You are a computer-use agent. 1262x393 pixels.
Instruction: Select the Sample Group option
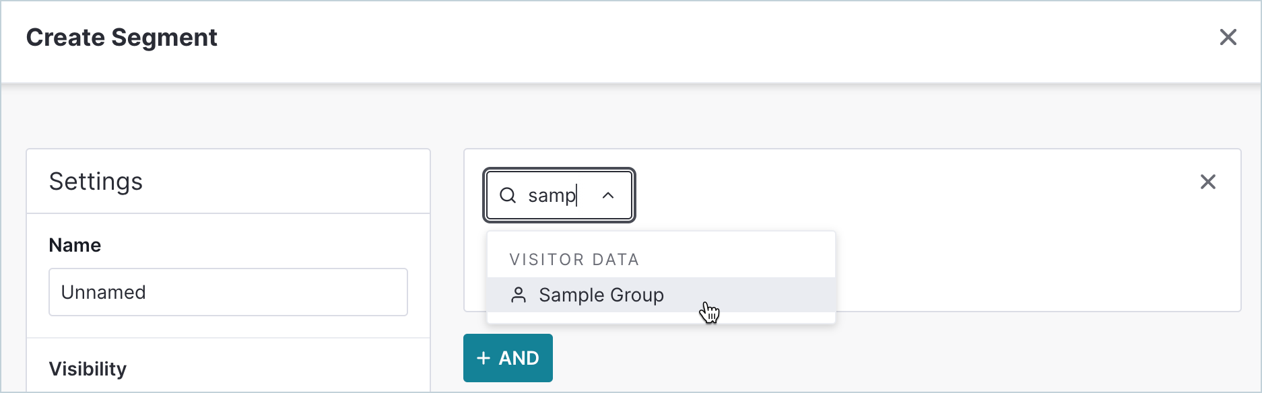point(601,295)
